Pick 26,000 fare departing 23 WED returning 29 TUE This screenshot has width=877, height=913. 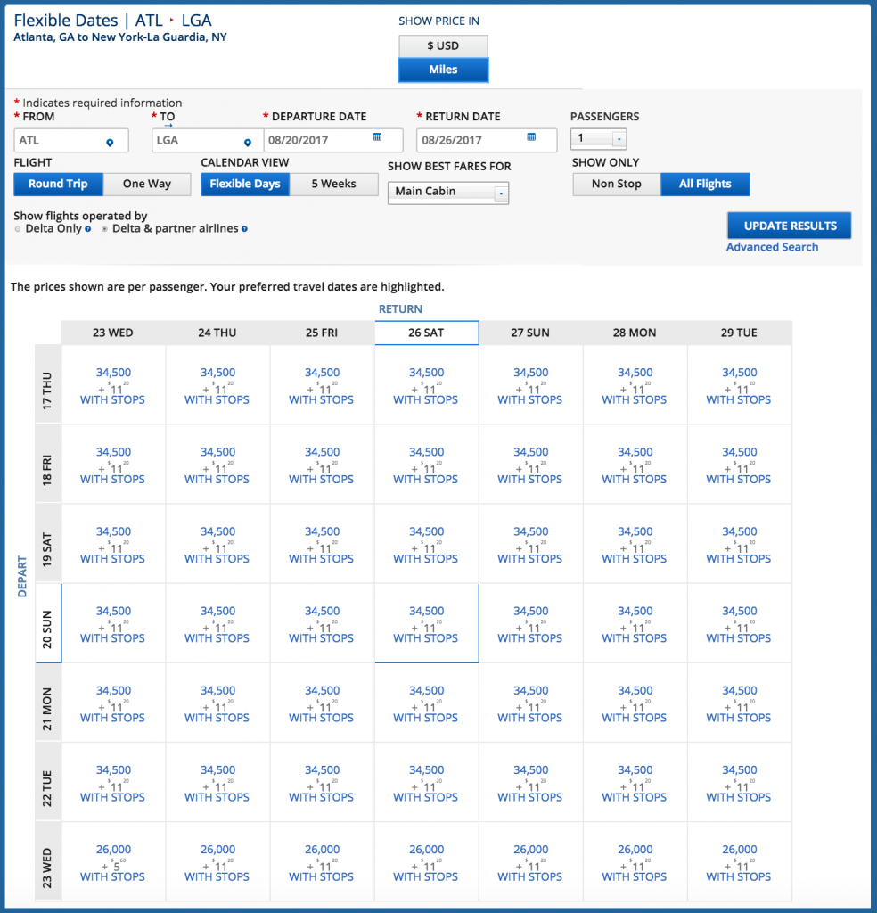tap(739, 862)
